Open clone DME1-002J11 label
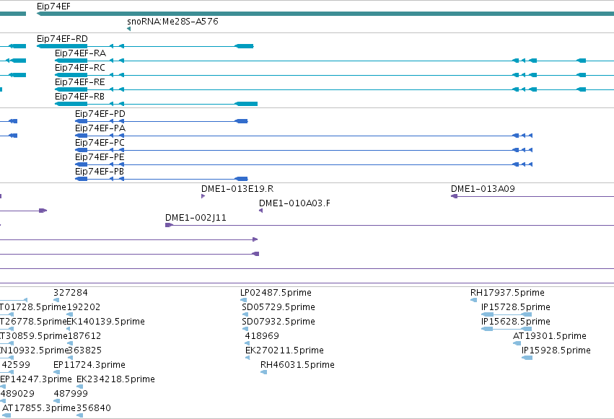614x419 pixels. (x=196, y=218)
